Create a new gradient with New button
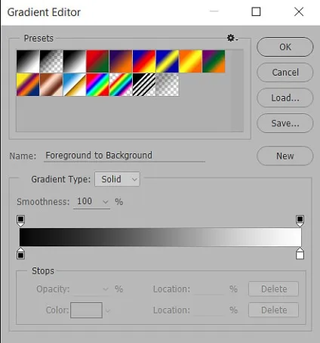The image size is (320, 343). (x=285, y=156)
